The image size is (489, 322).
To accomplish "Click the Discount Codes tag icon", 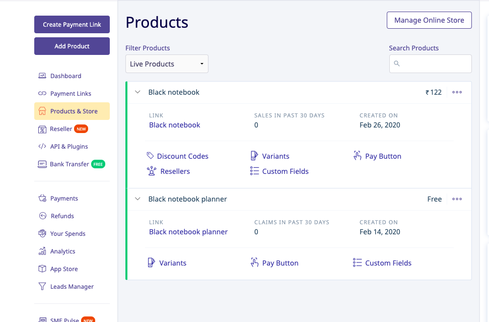I will [150, 156].
